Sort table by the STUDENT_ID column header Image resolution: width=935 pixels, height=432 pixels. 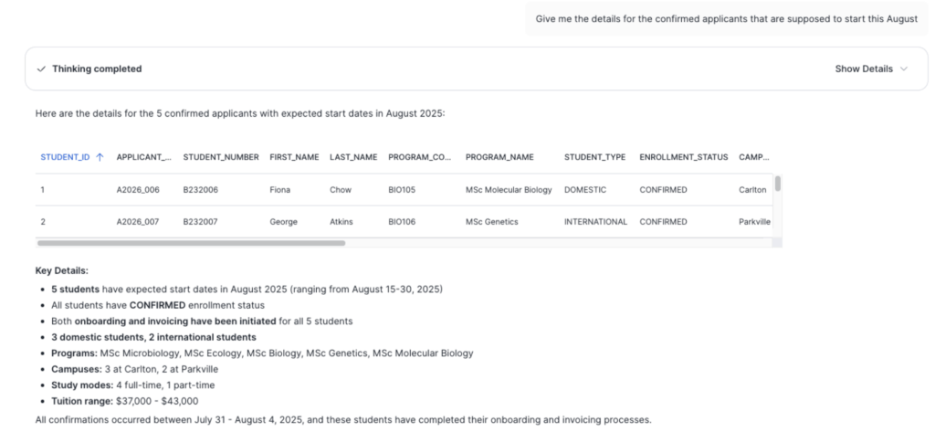click(65, 157)
